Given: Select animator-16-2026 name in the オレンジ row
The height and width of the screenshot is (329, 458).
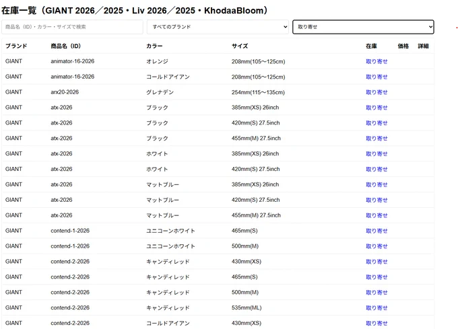Looking at the screenshot, I should pos(73,61).
